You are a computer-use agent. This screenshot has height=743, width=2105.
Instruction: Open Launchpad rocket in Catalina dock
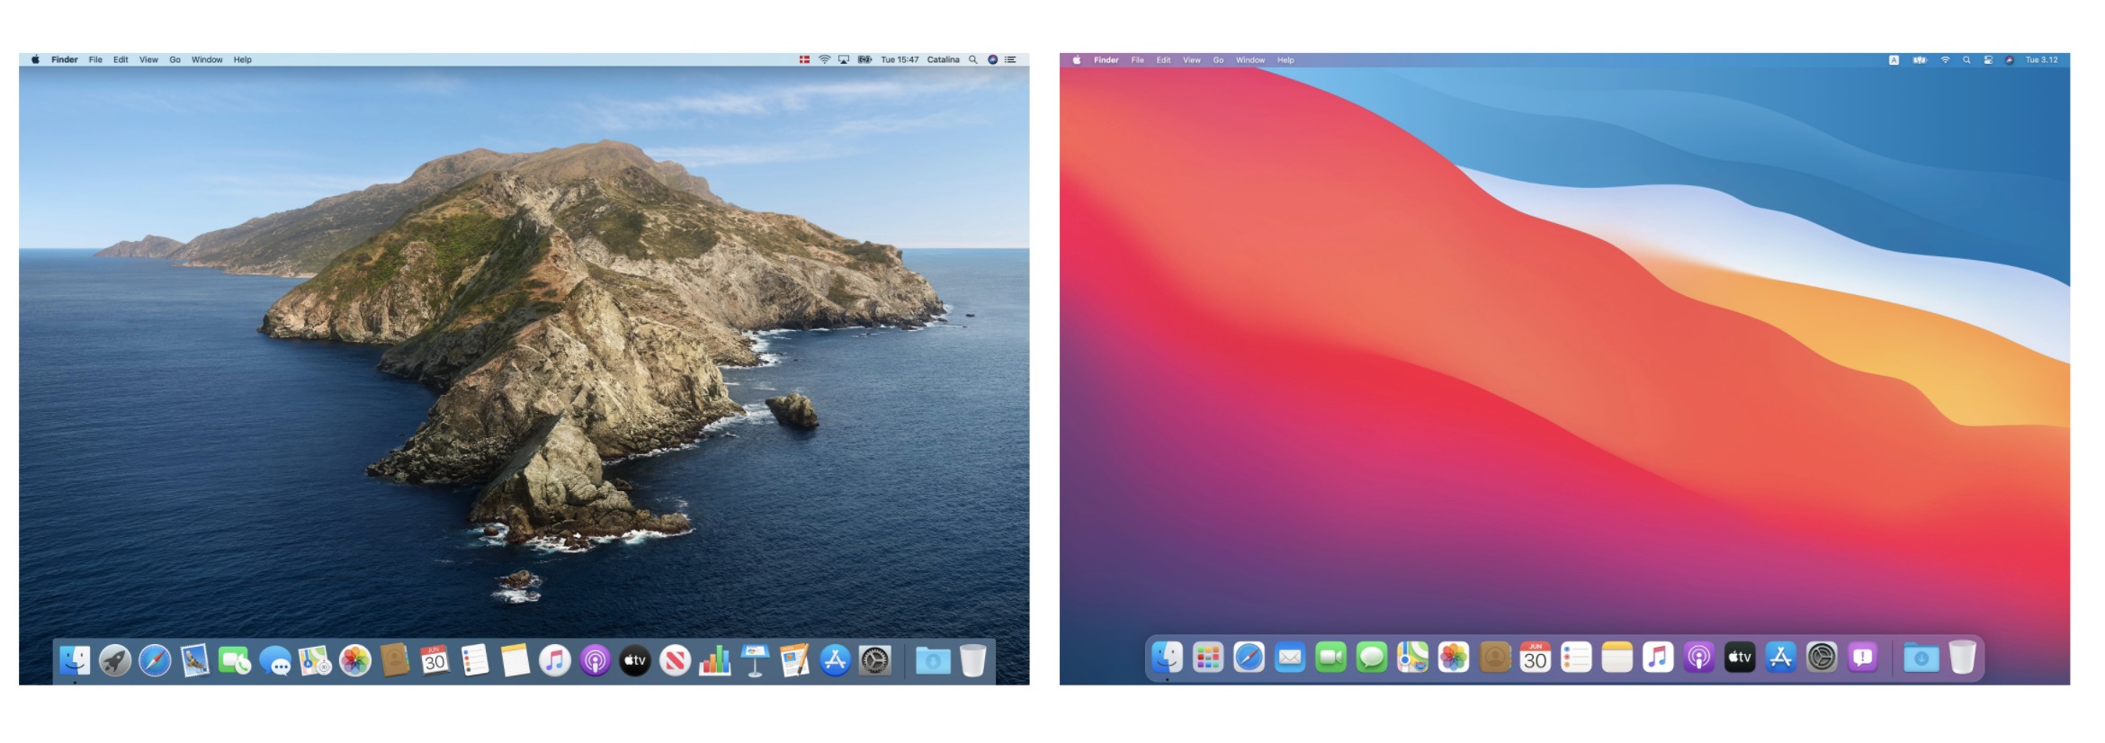click(x=115, y=661)
